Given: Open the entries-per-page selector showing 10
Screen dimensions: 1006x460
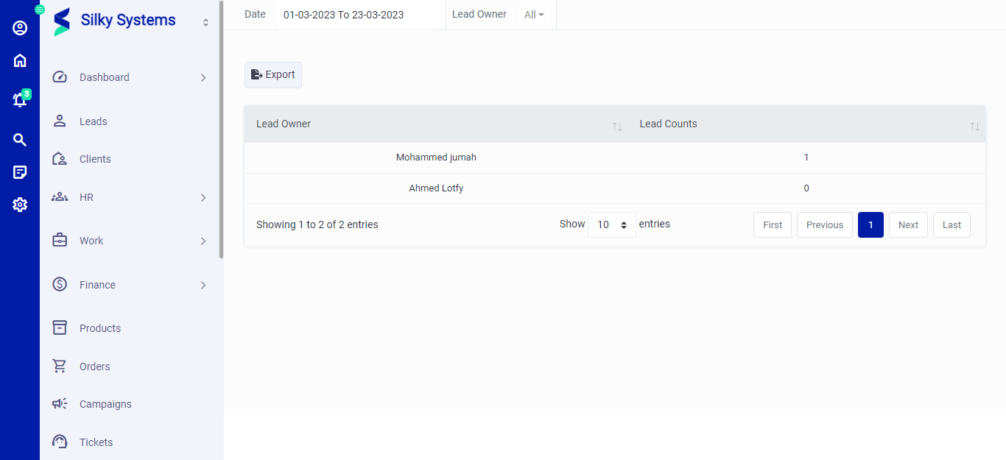Looking at the screenshot, I should click(x=611, y=225).
